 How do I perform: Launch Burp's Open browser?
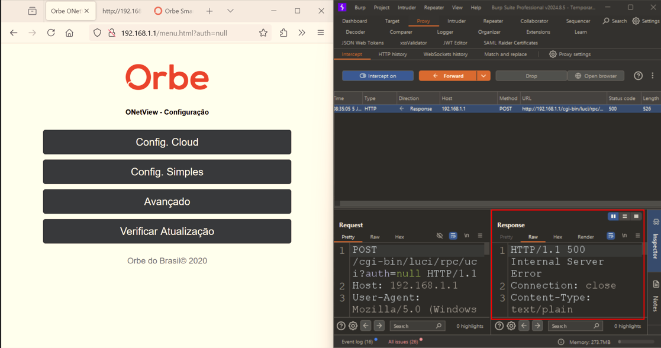(x=596, y=76)
